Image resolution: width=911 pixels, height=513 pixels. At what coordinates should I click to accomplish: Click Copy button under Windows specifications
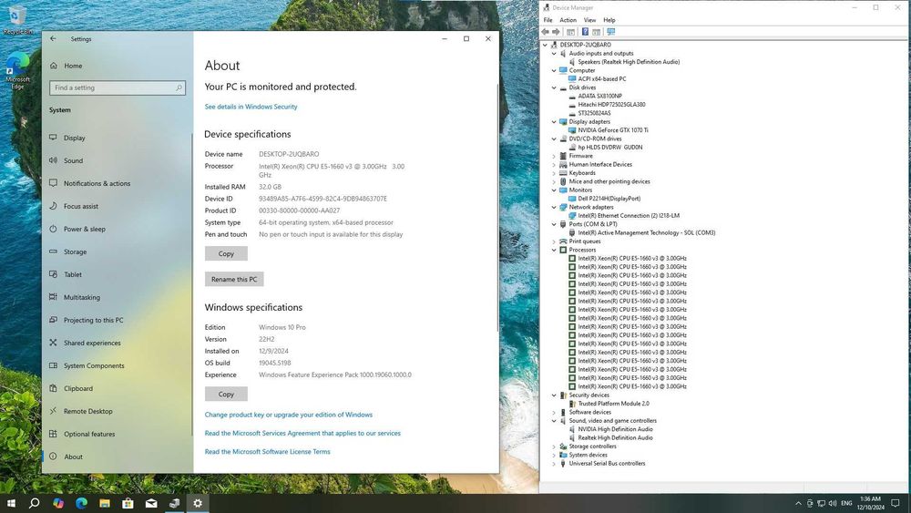point(226,394)
